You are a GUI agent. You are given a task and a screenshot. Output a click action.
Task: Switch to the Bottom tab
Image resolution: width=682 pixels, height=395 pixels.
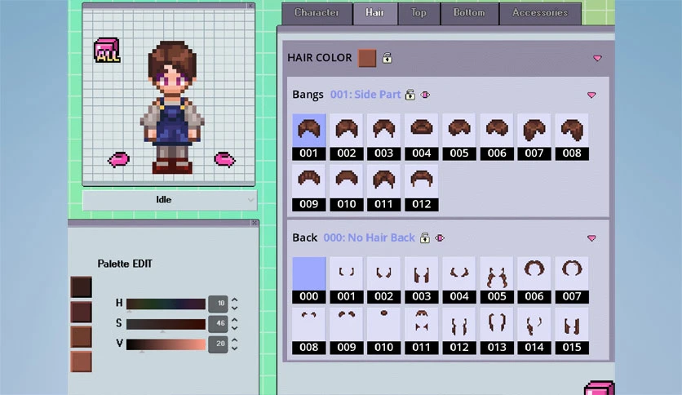pos(469,12)
